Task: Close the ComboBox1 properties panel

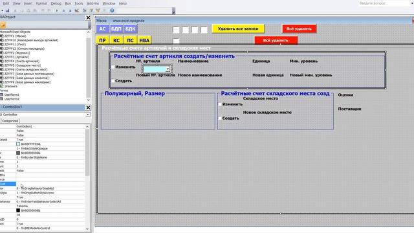Action: 88,107
